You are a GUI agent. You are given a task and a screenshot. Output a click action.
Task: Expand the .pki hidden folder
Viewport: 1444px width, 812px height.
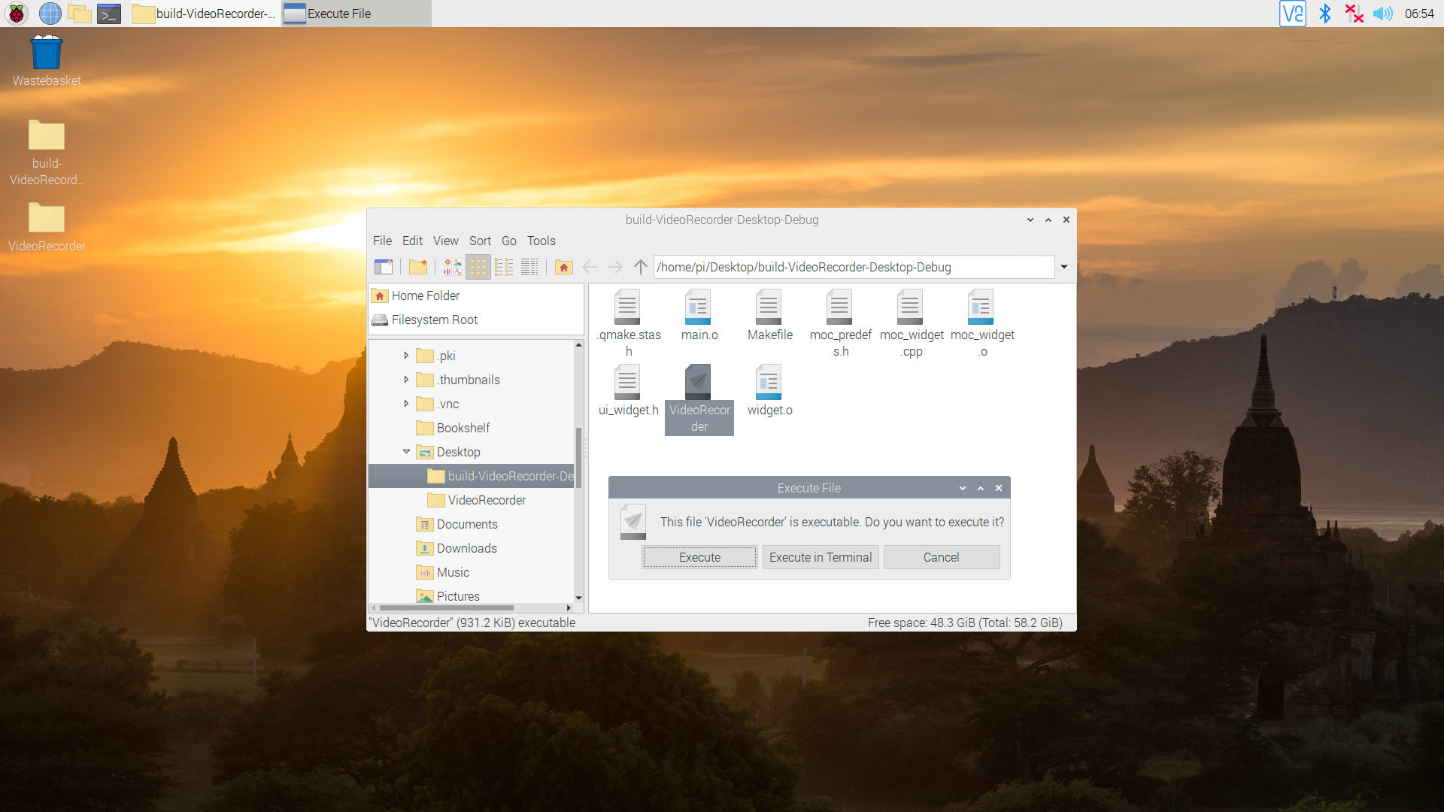point(405,356)
